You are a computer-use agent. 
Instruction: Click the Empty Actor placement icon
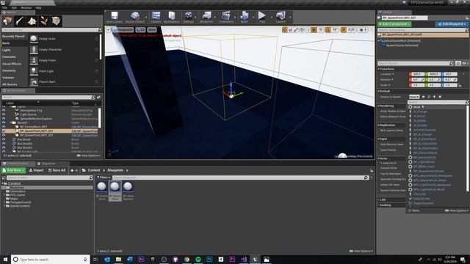click(34, 39)
